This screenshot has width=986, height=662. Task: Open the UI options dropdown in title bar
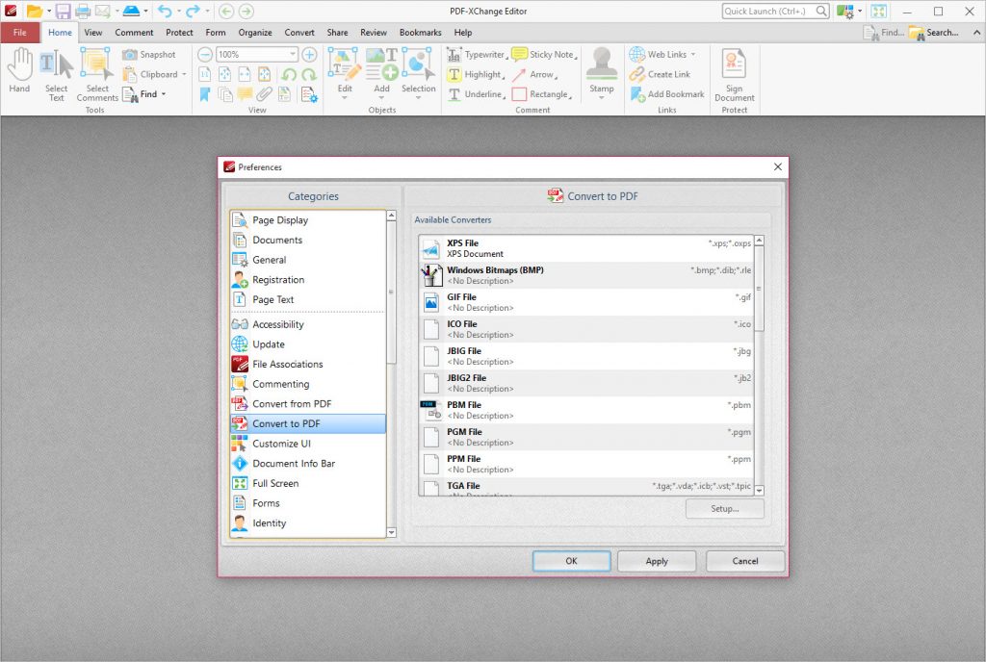(860, 11)
